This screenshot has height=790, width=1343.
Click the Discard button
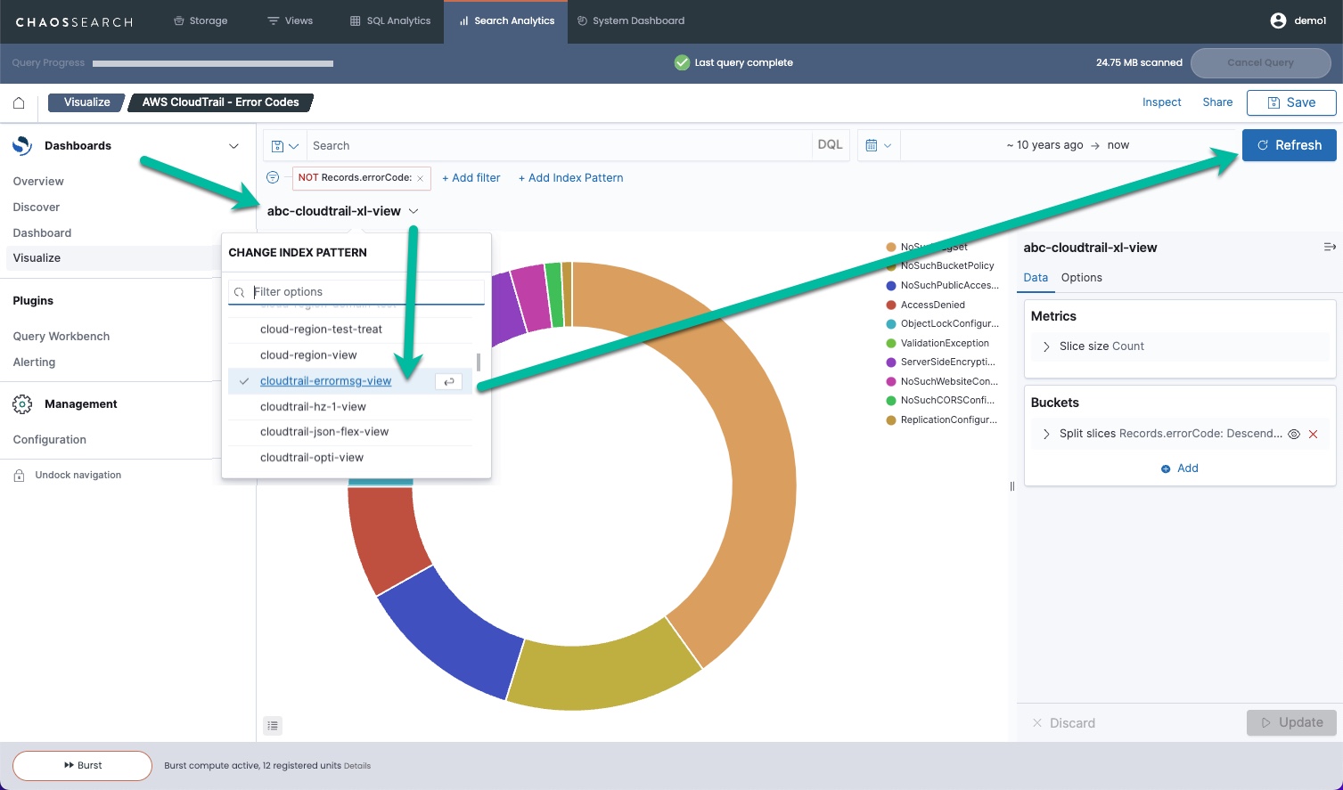(x=1063, y=723)
